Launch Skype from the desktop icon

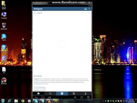click(4, 37)
